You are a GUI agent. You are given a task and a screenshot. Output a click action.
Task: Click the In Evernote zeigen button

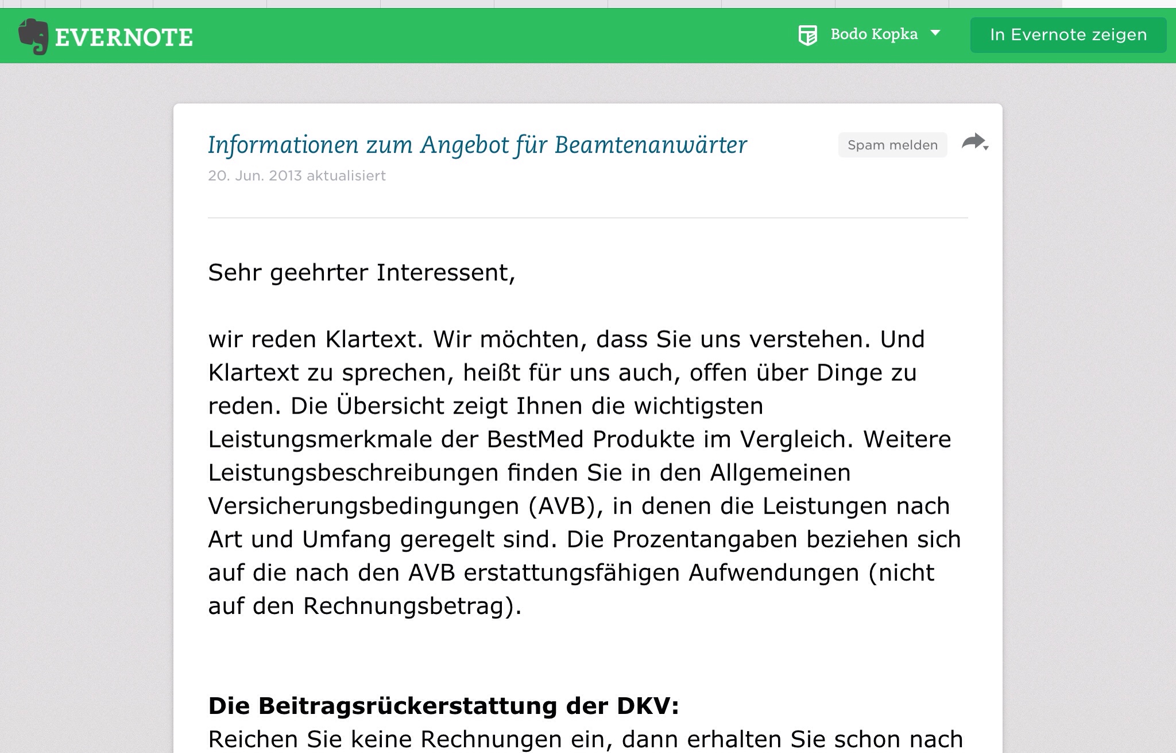pos(1068,35)
